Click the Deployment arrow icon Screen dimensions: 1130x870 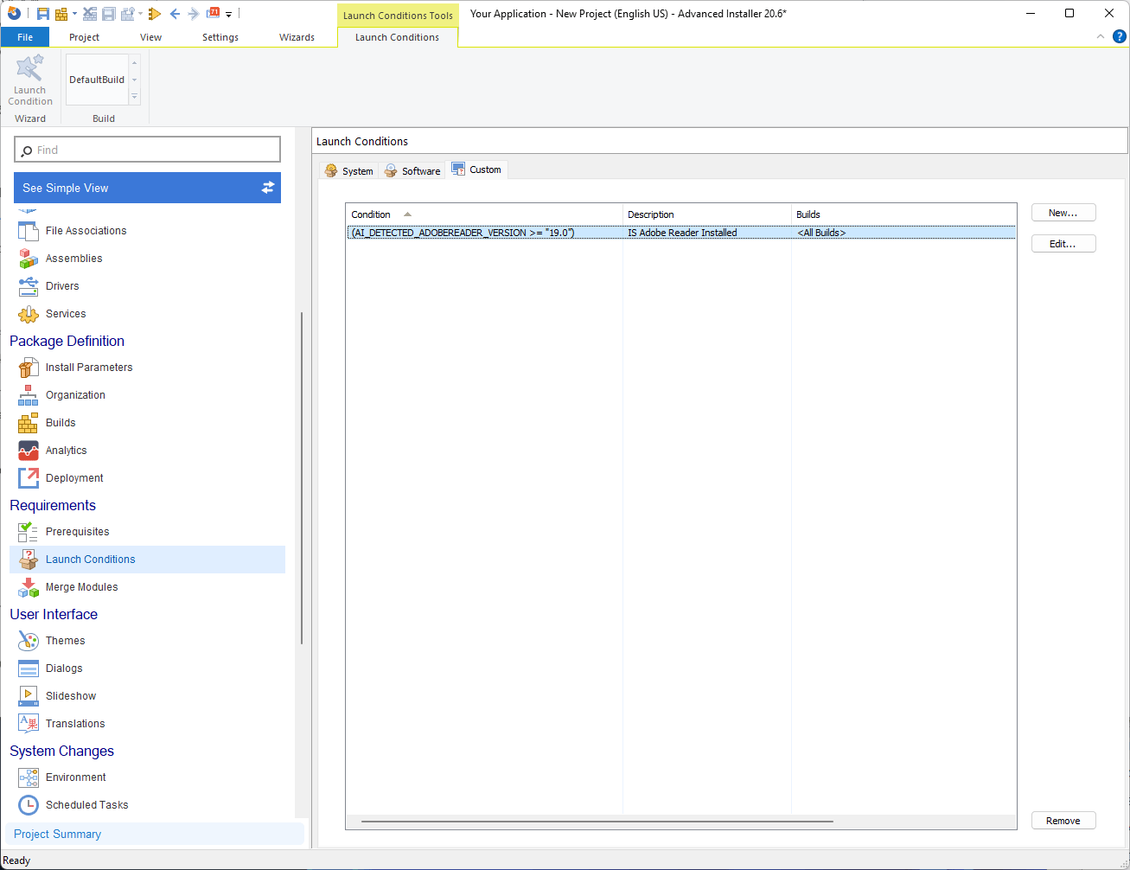tap(29, 478)
